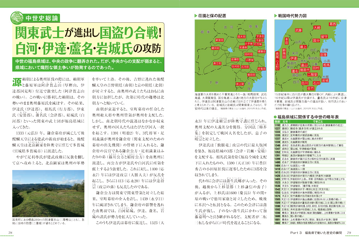Screen dimensions: 359x241
Task: Click the headline line 白河・伊達・蘆名・岩城氏の攻防
Action: point(88,49)
